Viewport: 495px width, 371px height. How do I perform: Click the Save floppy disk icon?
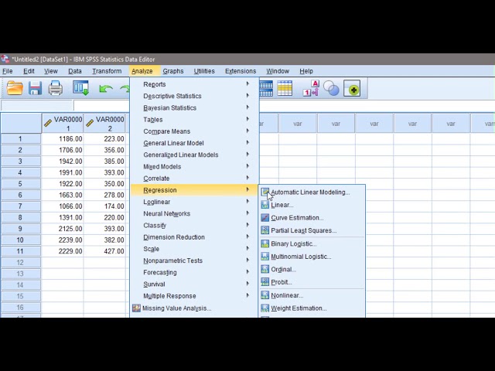[x=35, y=88]
